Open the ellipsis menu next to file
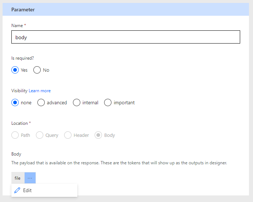 tap(30, 178)
